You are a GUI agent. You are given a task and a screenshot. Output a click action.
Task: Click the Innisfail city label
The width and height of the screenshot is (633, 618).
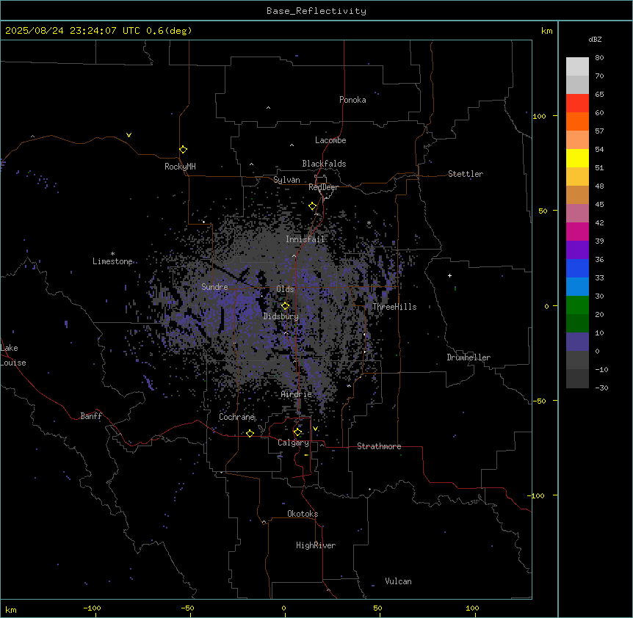[305, 239]
